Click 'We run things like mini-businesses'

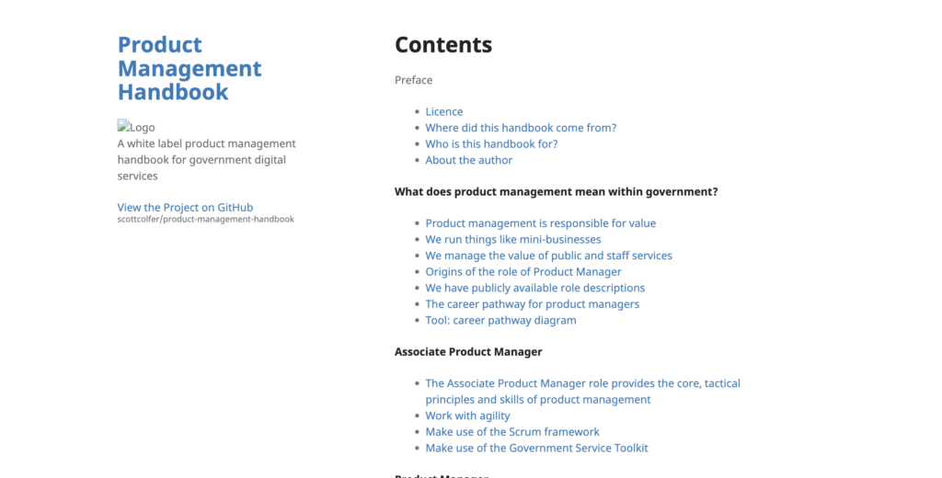pyautogui.click(x=512, y=240)
